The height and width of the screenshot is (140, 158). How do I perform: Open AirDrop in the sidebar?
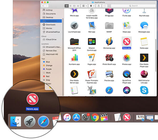point(51,10)
